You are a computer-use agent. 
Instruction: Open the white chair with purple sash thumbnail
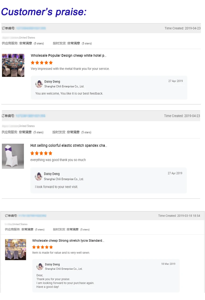click(13, 156)
